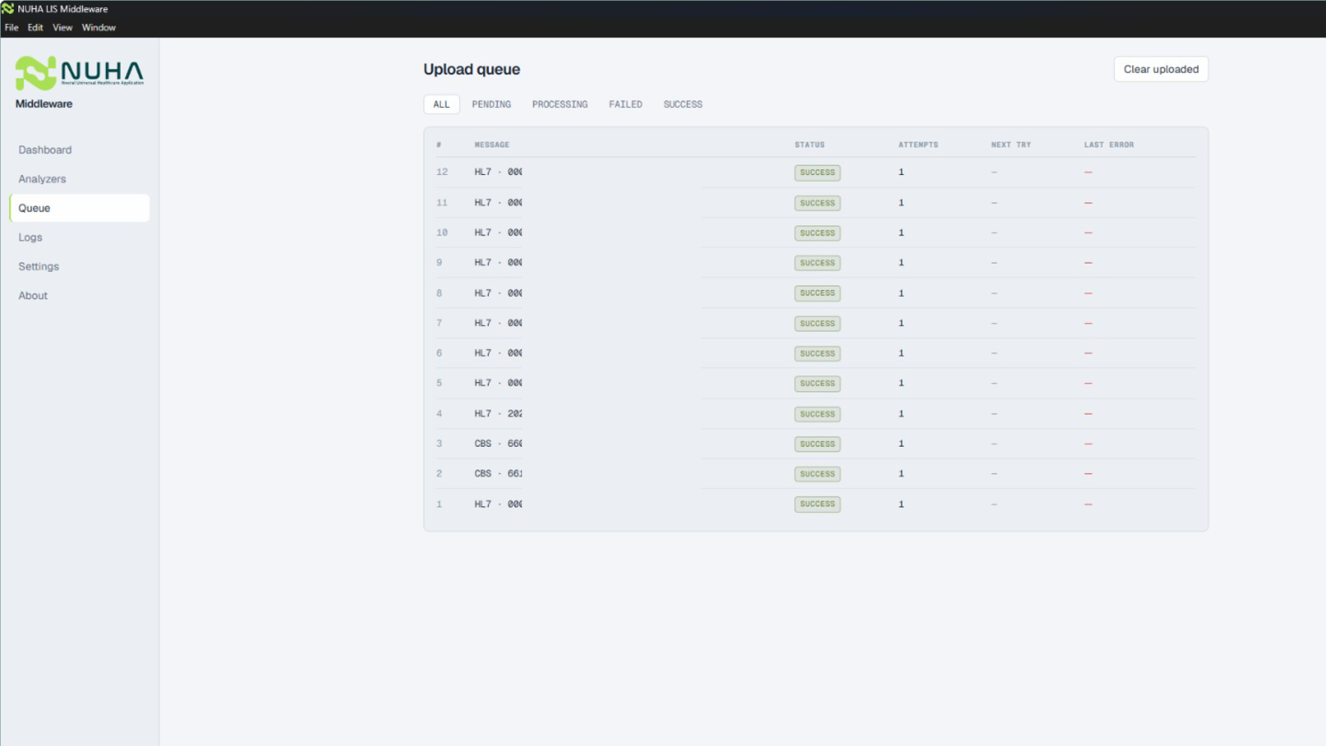1326x746 pixels.
Task: Show the PROCESSING filter tab
Action: coord(559,104)
